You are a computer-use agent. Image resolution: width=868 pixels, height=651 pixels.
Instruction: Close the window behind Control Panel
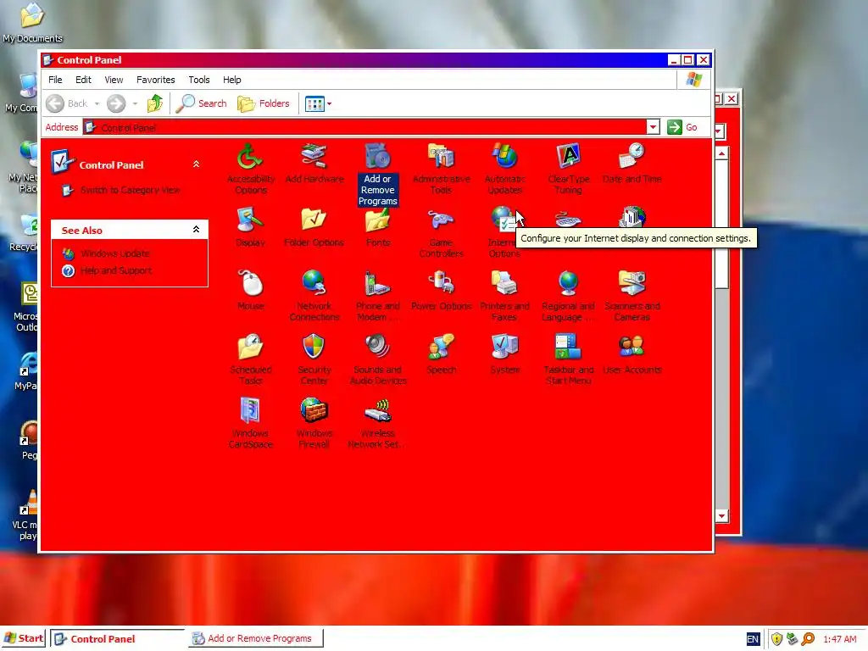point(732,98)
